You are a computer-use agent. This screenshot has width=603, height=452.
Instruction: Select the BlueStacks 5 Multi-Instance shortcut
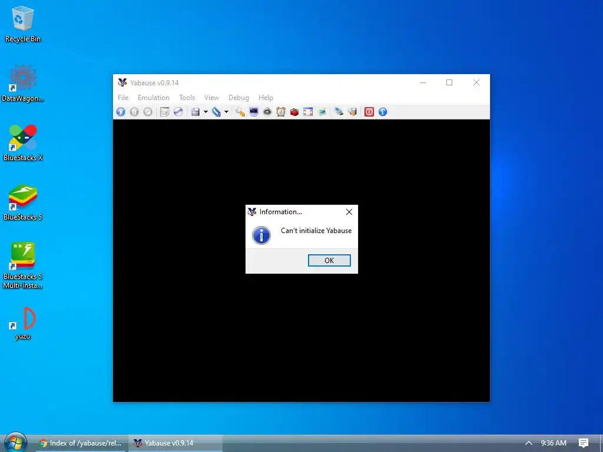tap(23, 265)
